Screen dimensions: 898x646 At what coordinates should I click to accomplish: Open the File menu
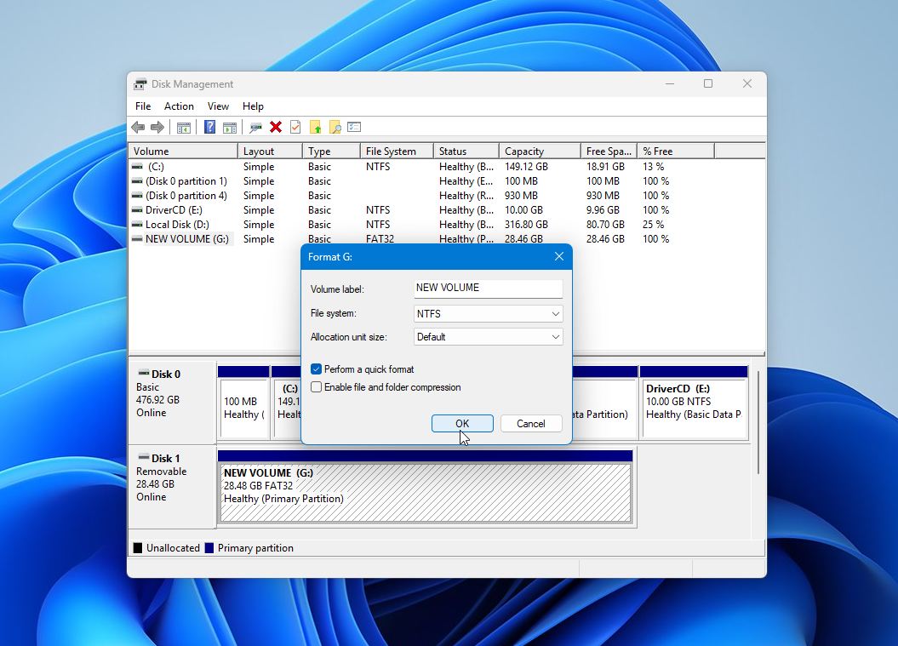(x=143, y=106)
